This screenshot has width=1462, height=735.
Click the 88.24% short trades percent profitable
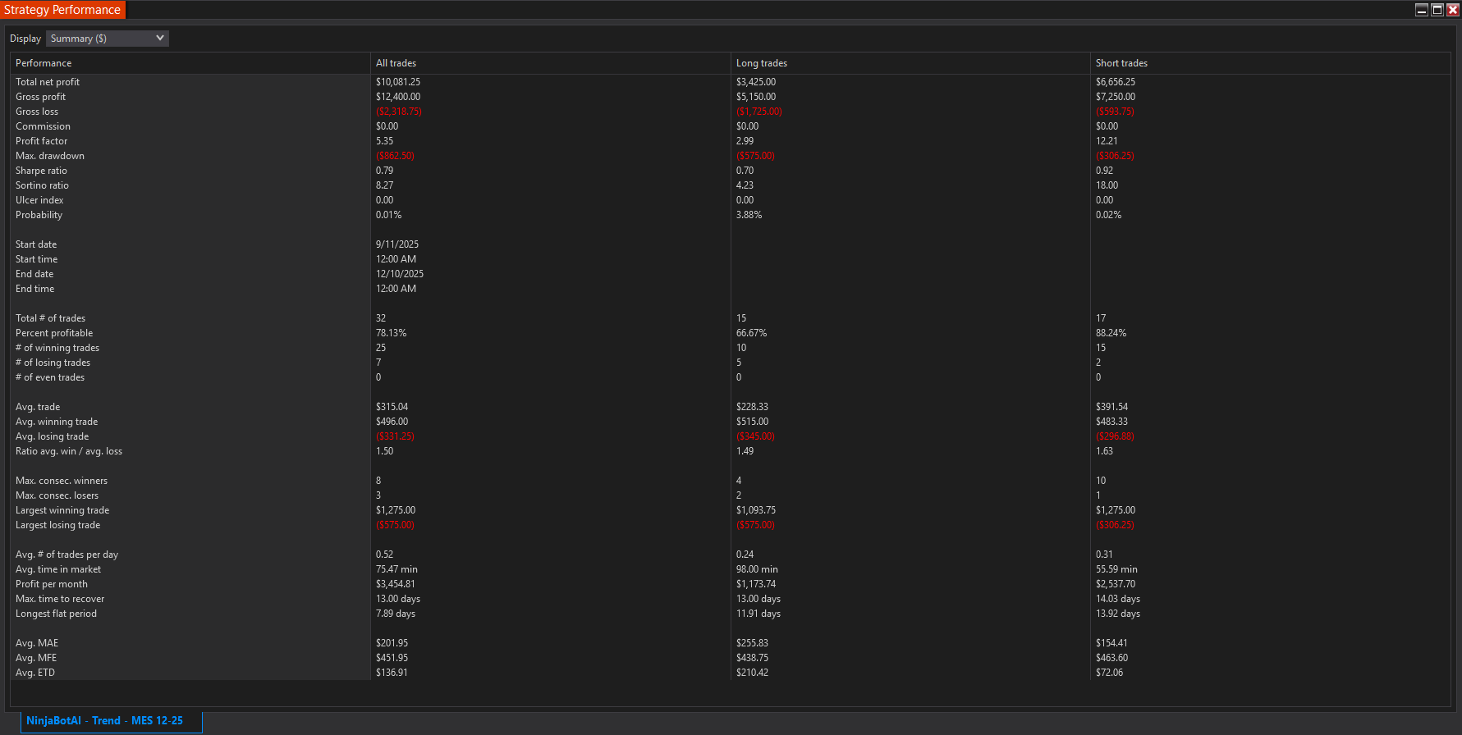click(1111, 333)
